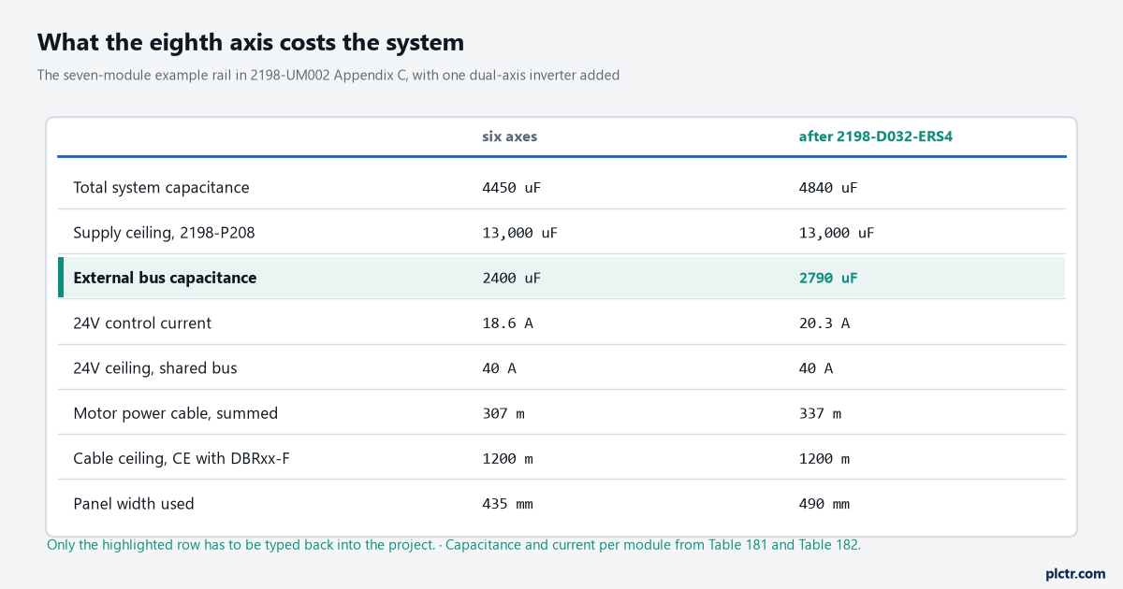Select the subtitle about 2198-UM002 Appendix C
The image size is (1123, 589).
point(328,75)
